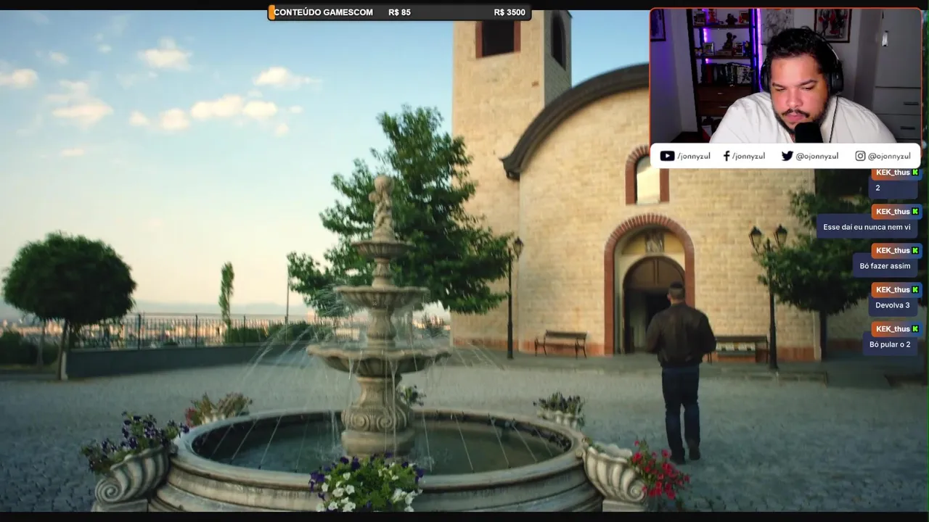
Task: Click chat message "Devolva 3"
Action: tap(892, 305)
